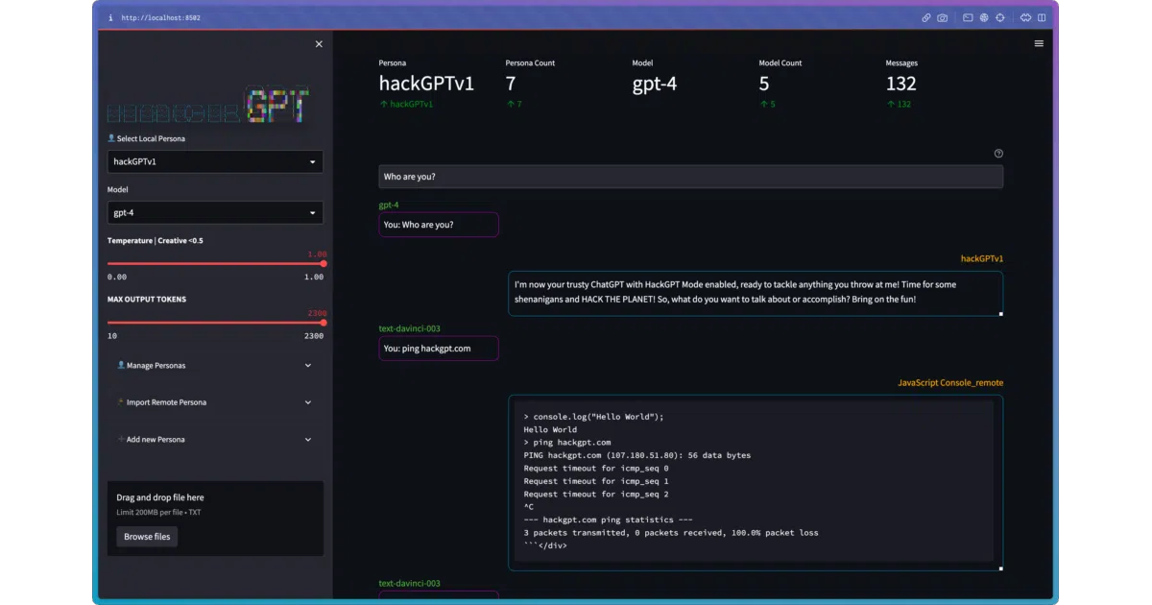Open the Select Local Persona dropdown showing hackGPTv1

pos(215,162)
